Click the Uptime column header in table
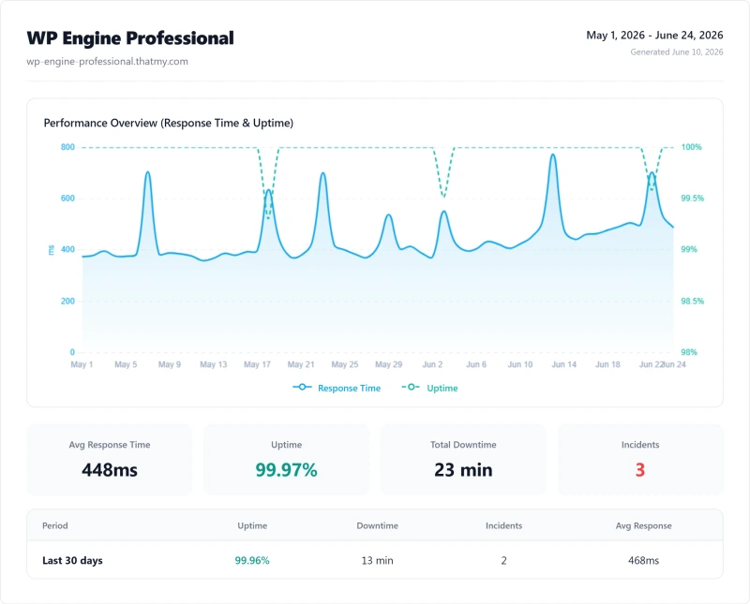 point(252,525)
